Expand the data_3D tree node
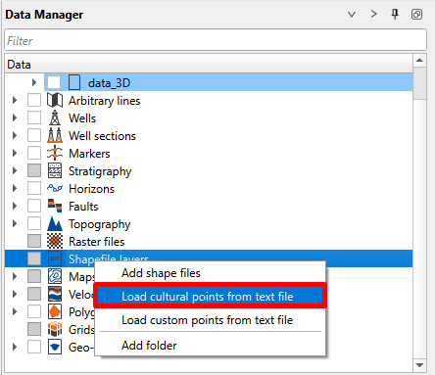This screenshot has width=435, height=375. coord(34,82)
